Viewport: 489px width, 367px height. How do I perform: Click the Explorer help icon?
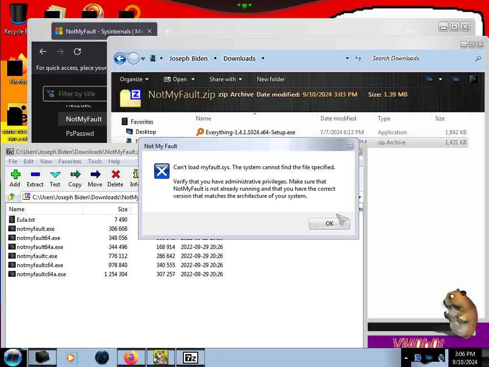(x=473, y=79)
